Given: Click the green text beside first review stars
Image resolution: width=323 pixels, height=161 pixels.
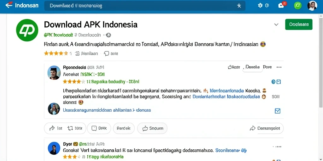Looking at the screenshot, I should [x=113, y=82].
